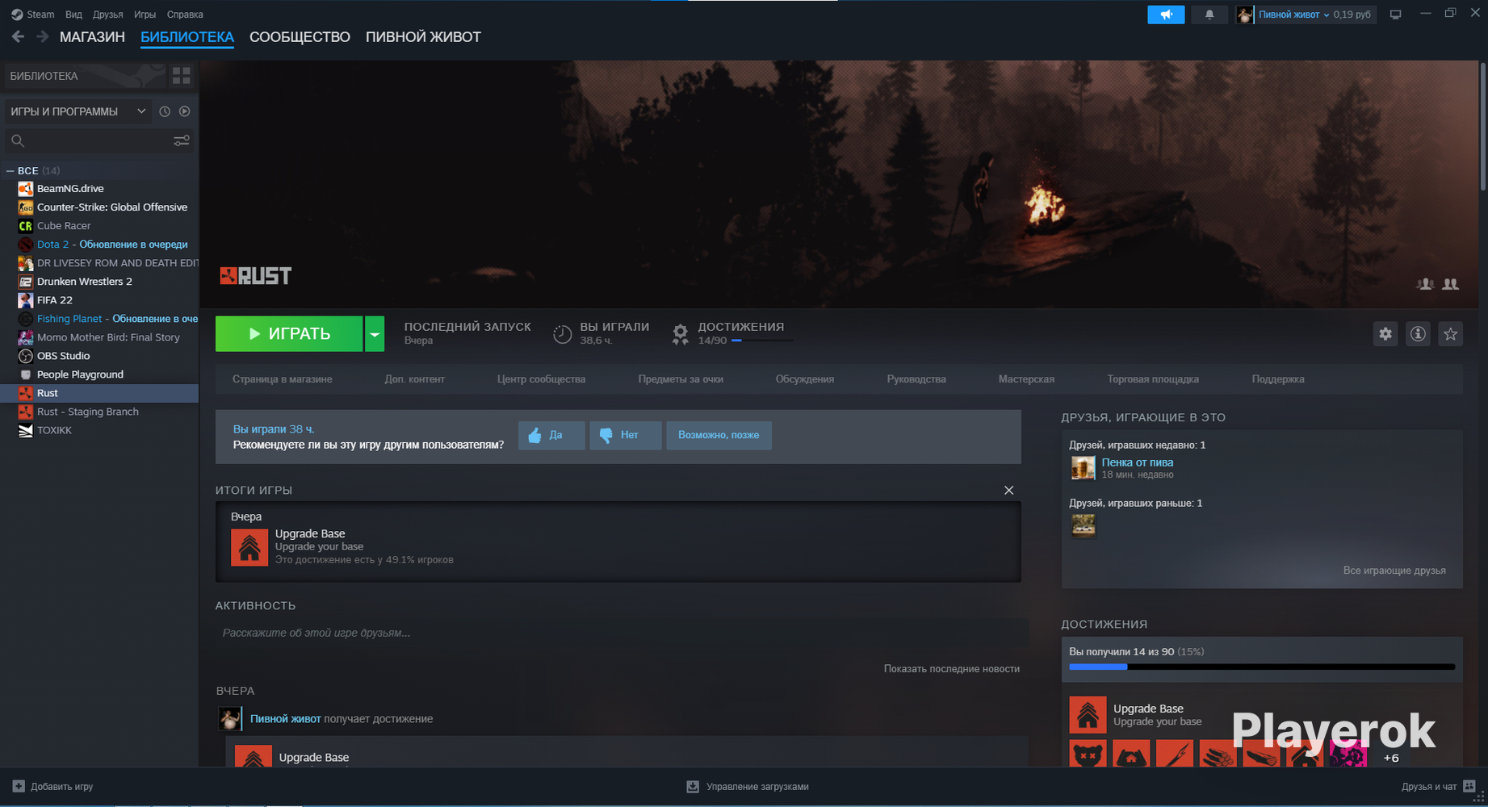The height and width of the screenshot is (807, 1488).
Task: Open the notifications bell
Action: coord(1209,15)
